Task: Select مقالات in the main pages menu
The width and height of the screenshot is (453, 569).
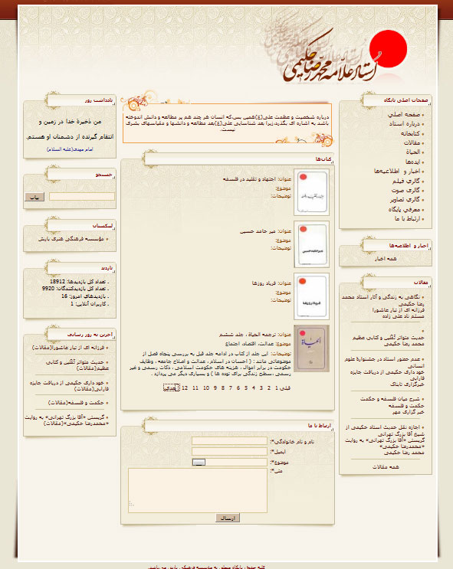Action: tap(412, 143)
